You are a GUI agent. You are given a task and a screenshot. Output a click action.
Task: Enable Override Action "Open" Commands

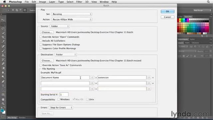[x=41, y=37]
